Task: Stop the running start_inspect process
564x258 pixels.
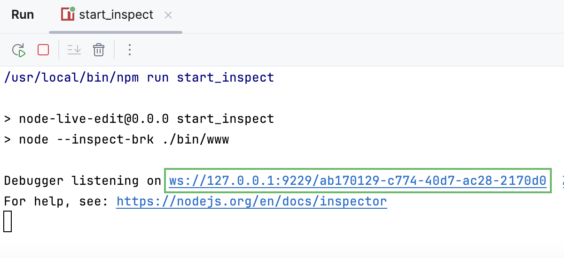Action: click(43, 50)
